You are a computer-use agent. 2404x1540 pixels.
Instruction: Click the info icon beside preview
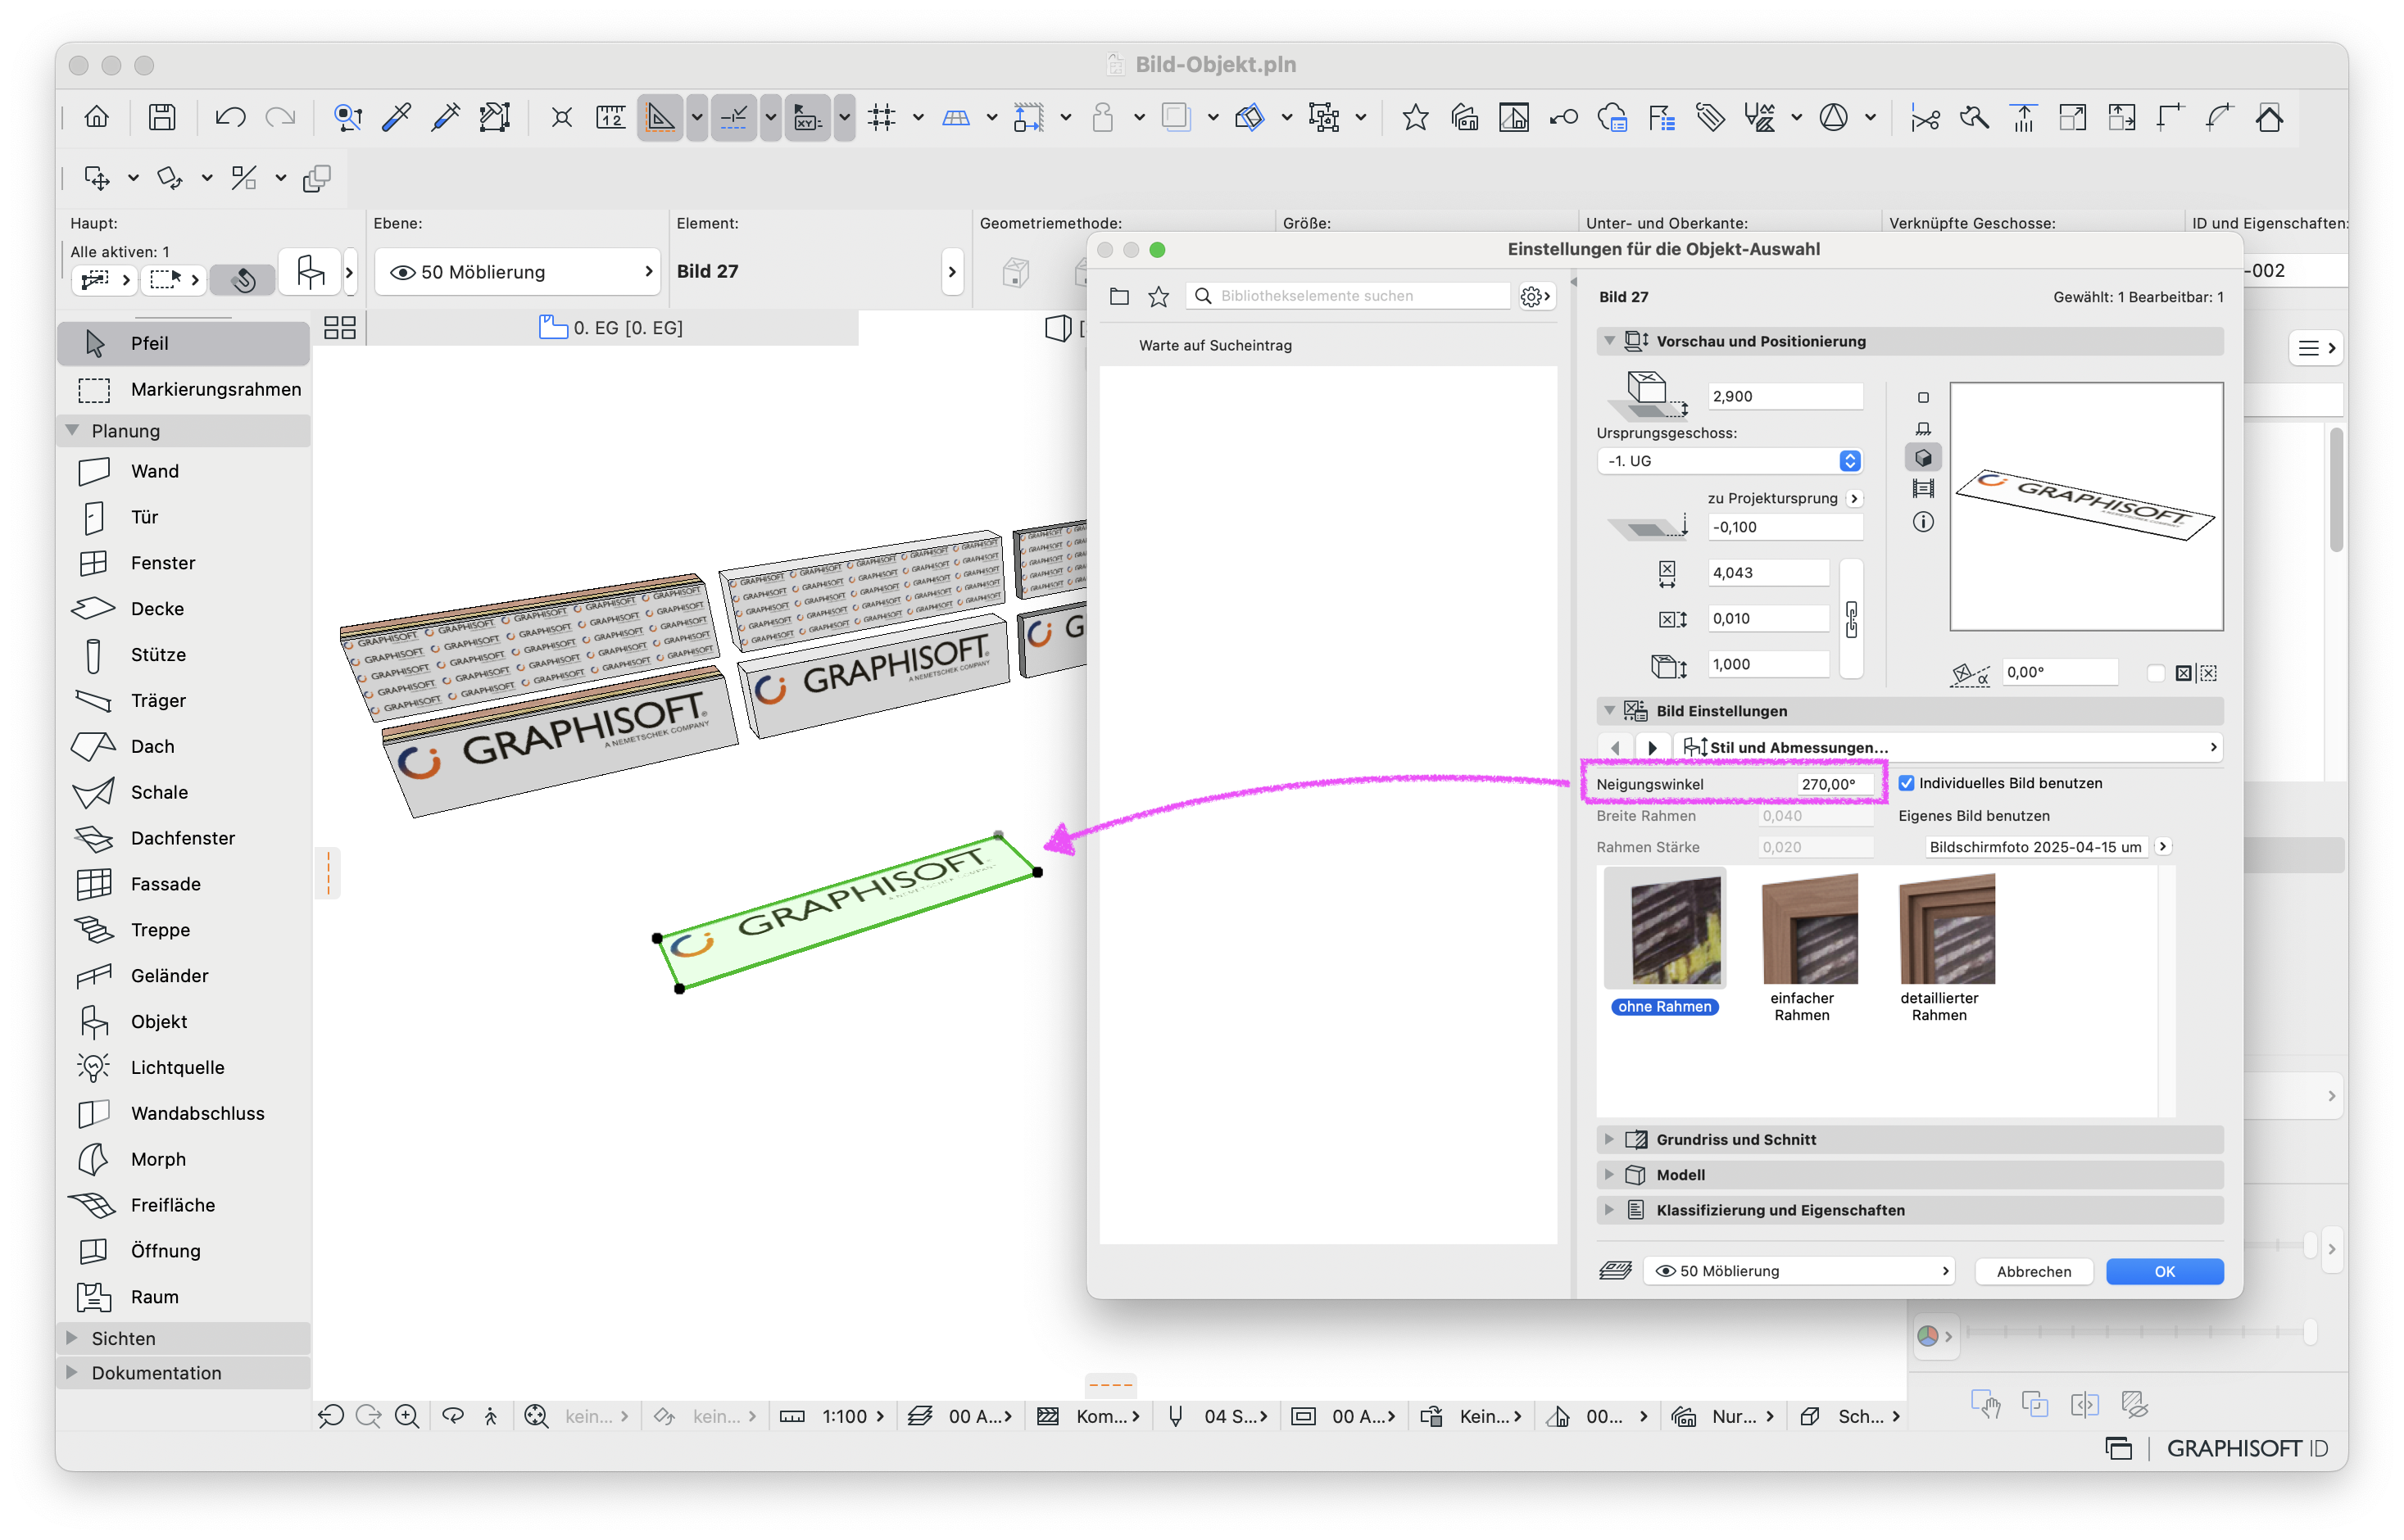1923,522
